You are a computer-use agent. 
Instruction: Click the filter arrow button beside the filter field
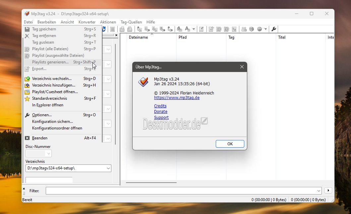click(x=328, y=191)
